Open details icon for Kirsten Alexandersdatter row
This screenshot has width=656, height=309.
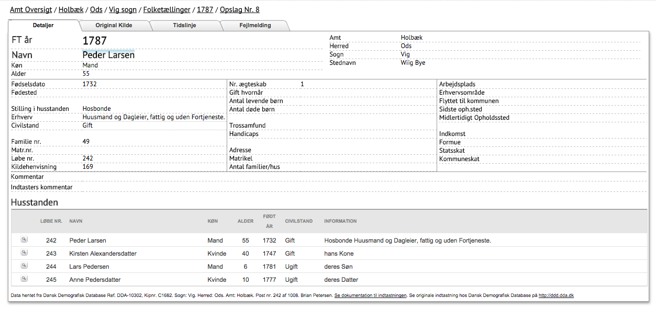pos(24,253)
